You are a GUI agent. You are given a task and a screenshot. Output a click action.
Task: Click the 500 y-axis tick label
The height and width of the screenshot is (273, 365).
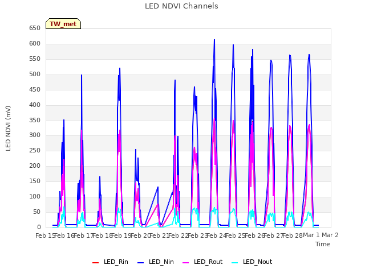[x=35, y=75]
